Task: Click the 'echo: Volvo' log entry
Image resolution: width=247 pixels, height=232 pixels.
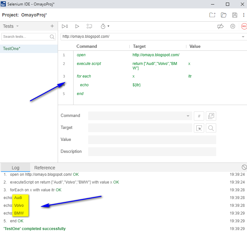Action: pos(14,206)
